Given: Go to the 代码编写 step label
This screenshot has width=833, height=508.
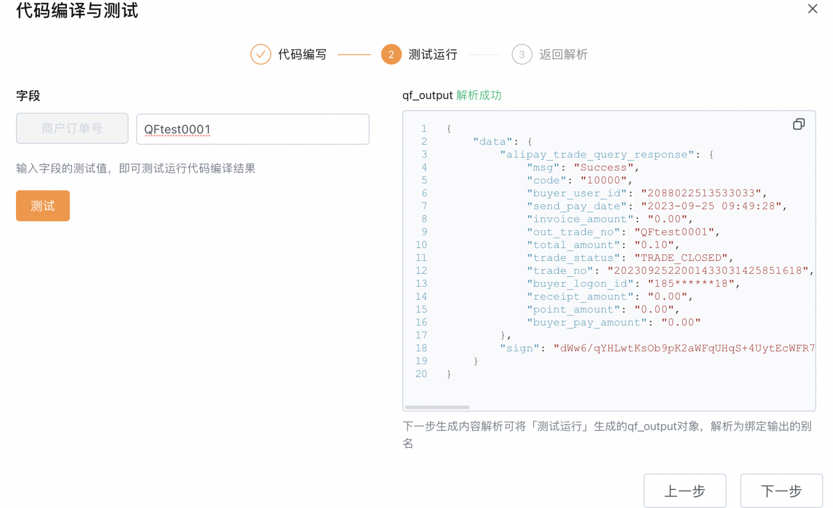Looking at the screenshot, I should (x=302, y=54).
